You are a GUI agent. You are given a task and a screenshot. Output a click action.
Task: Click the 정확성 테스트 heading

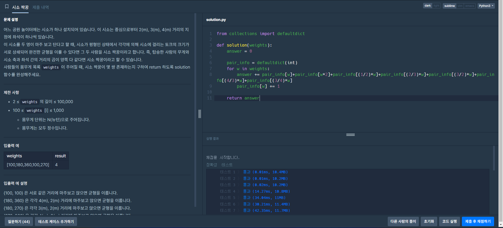tap(219, 165)
